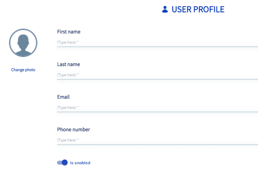This screenshot has height=187, width=258.
Task: Toggle the Is enabled switch off
Action: coord(63,163)
